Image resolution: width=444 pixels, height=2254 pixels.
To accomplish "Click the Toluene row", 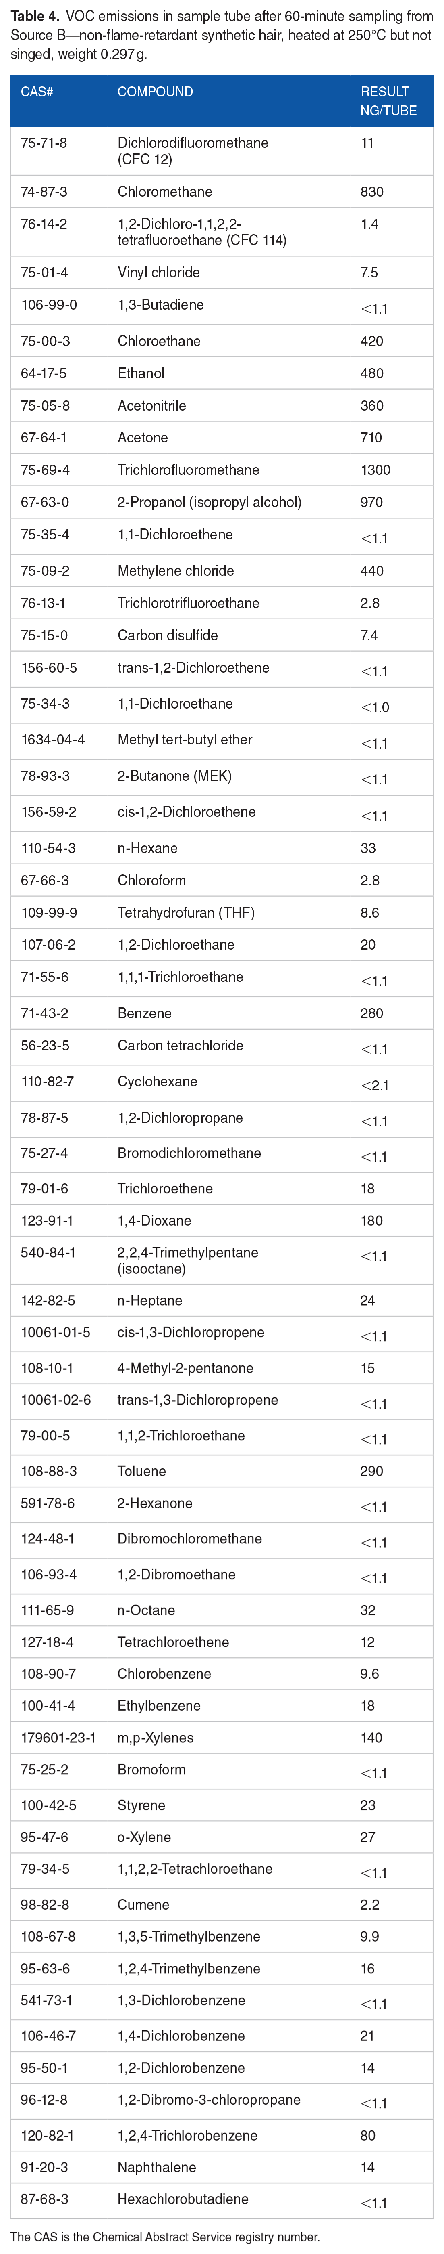I will [x=221, y=1471].
